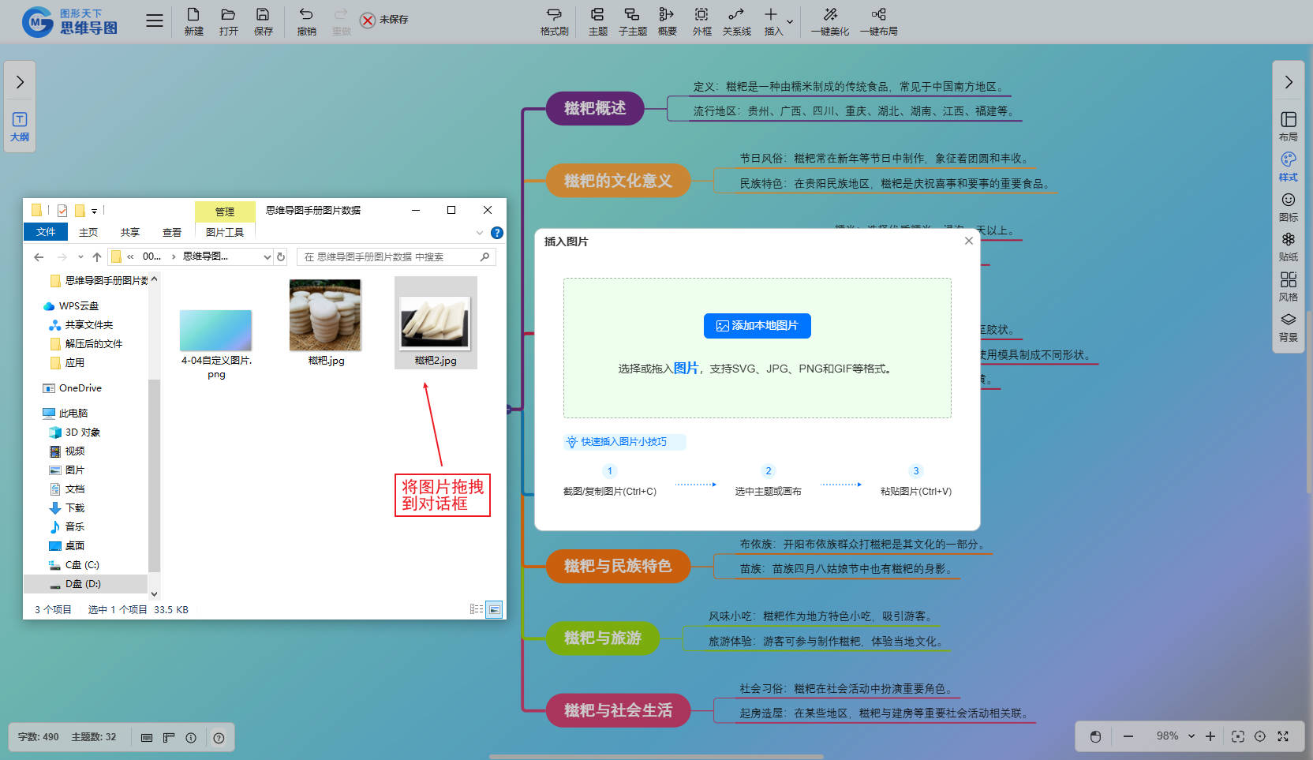Open the 背景 background panel
This screenshot has width=1313, height=760.
pos(1288,327)
